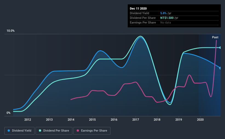The image size is (225, 139).
Task: Select the Dividend Yield endpoint marker
Action: [220, 68]
